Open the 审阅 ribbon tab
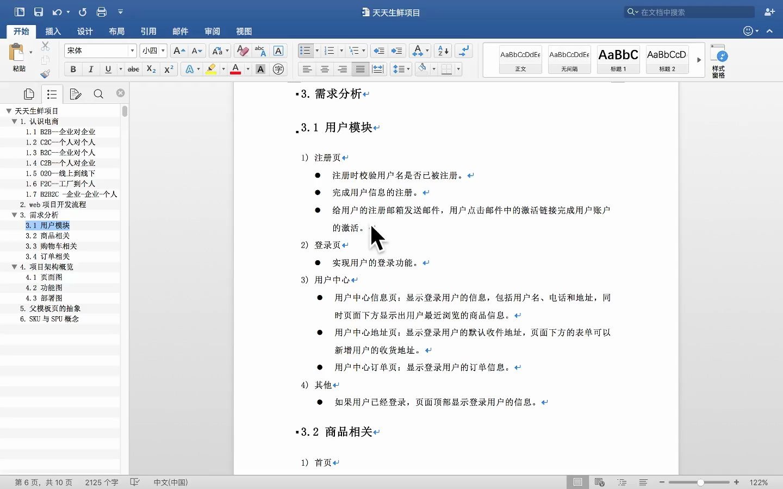 212,32
